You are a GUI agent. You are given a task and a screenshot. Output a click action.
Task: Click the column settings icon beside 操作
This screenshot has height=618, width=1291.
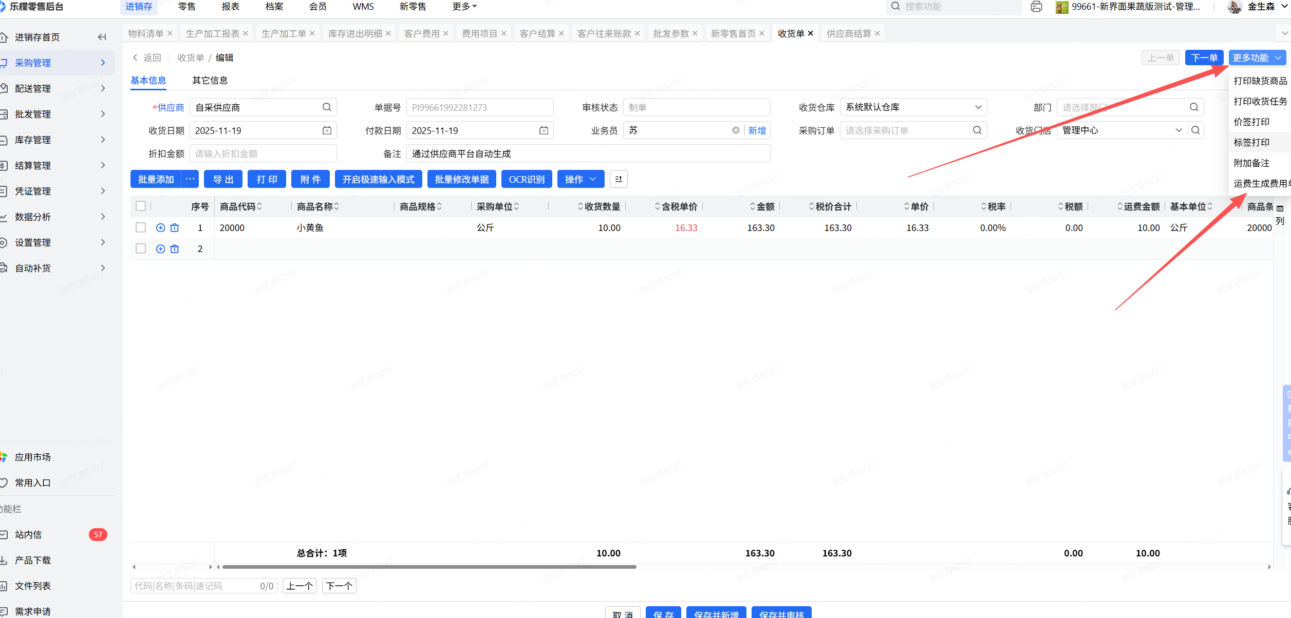point(619,179)
